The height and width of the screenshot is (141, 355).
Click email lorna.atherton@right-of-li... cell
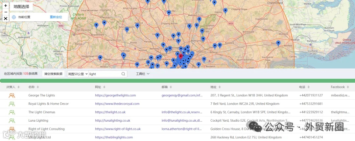pos(181,129)
